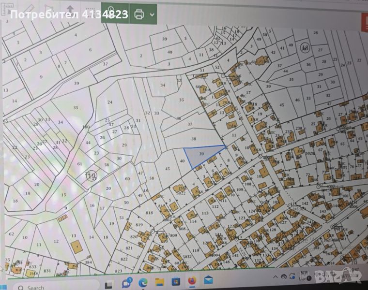Click the circled block number 19
This screenshot has width=368, height=290.
(91, 175)
